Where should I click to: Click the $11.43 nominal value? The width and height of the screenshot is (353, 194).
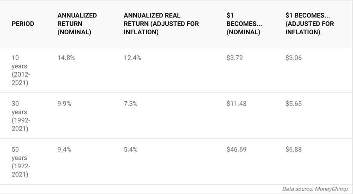pyautogui.click(x=236, y=104)
